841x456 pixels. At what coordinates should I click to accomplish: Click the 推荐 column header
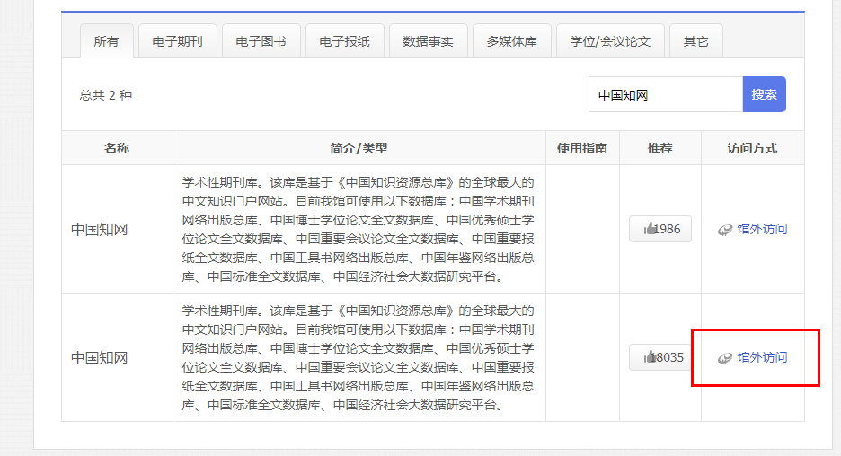(x=660, y=148)
